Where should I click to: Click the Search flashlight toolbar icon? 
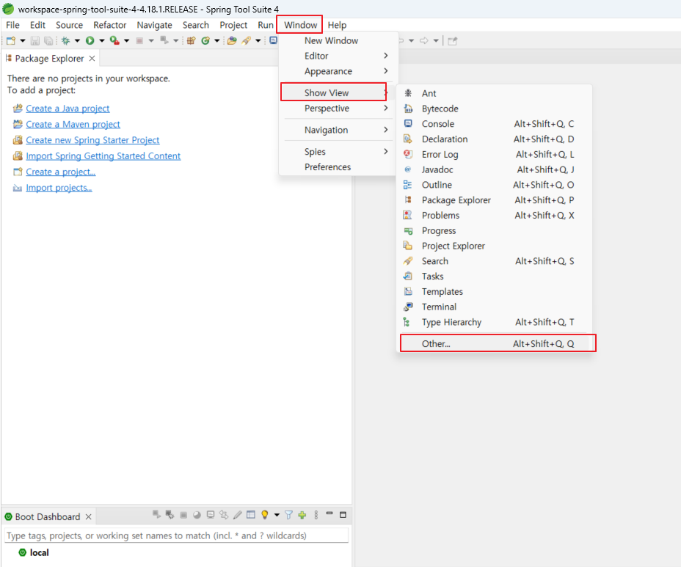(247, 41)
